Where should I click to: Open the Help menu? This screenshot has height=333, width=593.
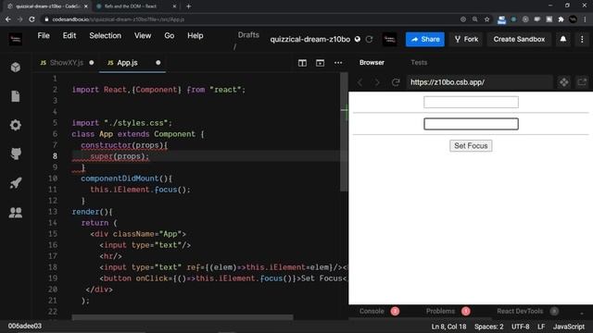pyautogui.click(x=196, y=36)
